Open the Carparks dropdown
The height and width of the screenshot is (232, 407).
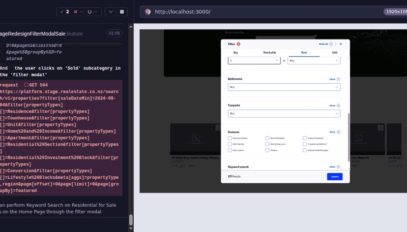tap(284, 113)
